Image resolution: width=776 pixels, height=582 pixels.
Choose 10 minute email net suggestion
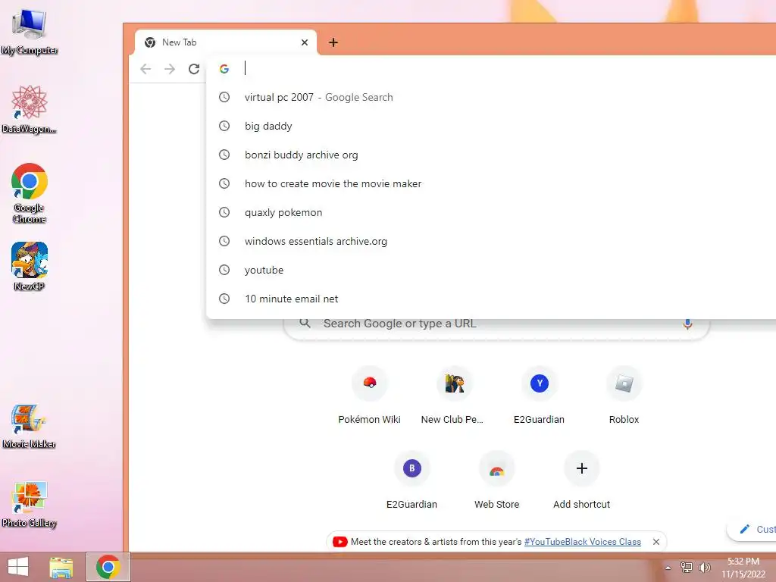click(x=491, y=299)
